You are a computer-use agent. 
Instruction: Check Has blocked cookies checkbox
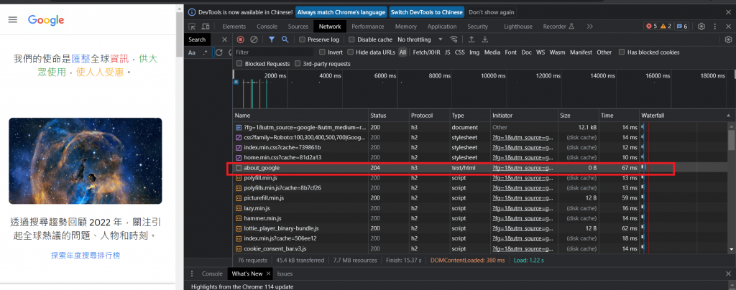point(622,52)
